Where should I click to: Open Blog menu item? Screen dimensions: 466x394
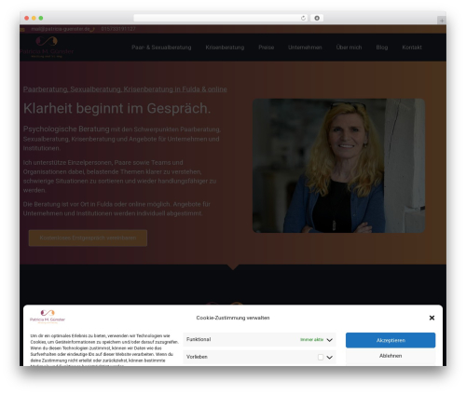(x=382, y=48)
